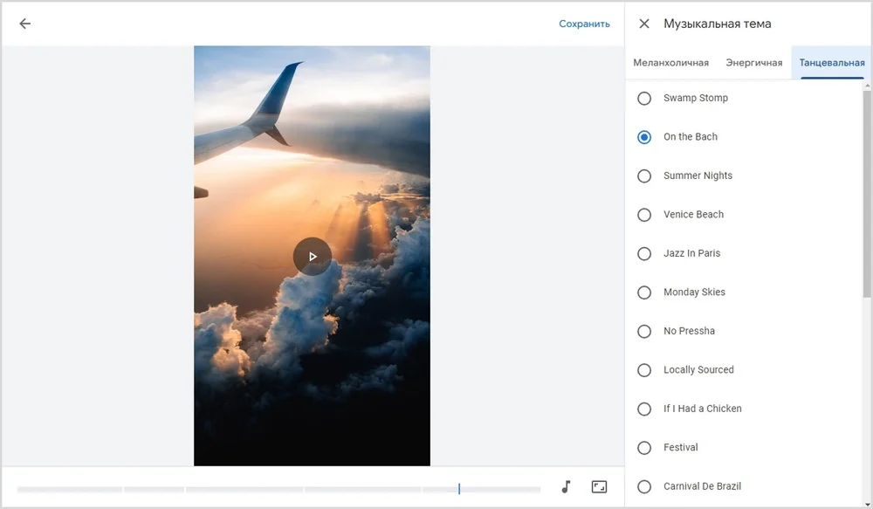Close the Музыкальная тема panel
Image resolution: width=873 pixels, height=509 pixels.
(644, 24)
